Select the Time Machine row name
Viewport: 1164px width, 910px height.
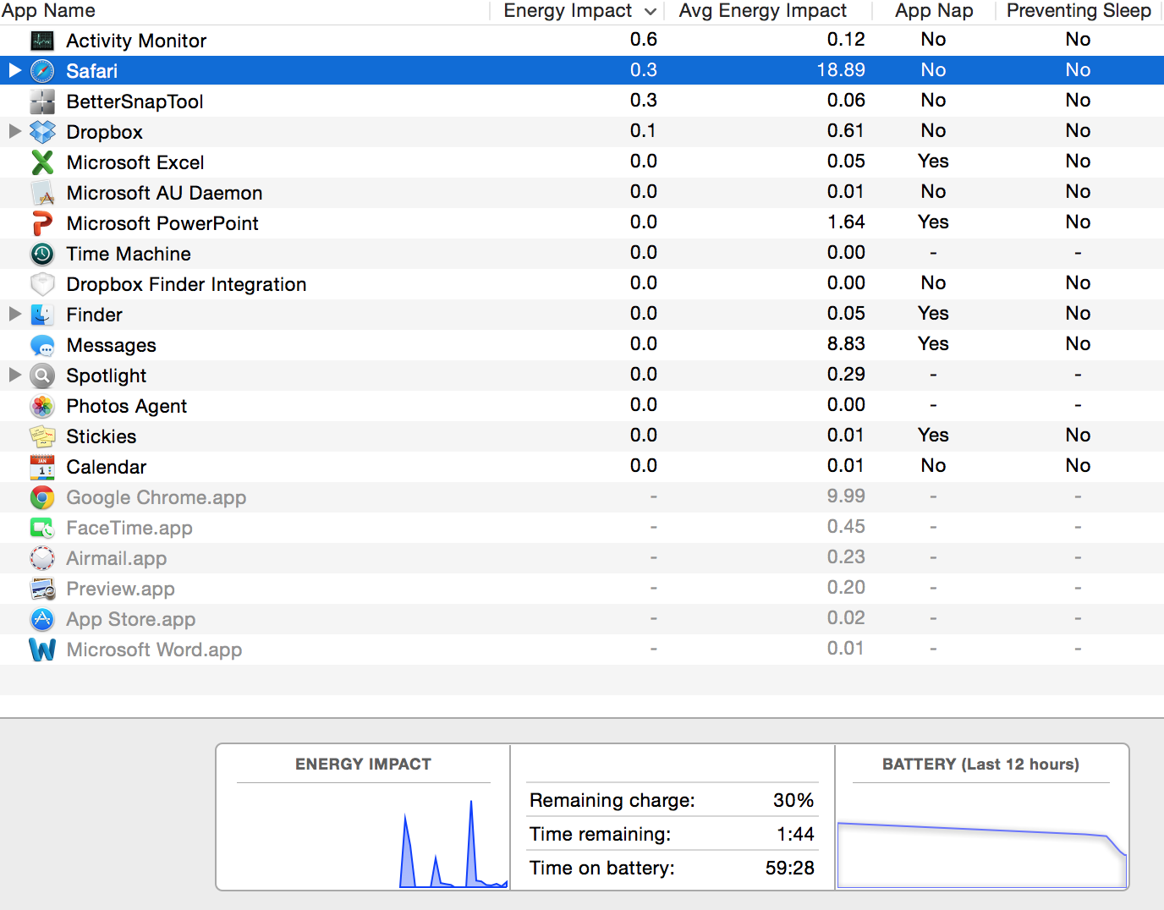[x=129, y=254]
